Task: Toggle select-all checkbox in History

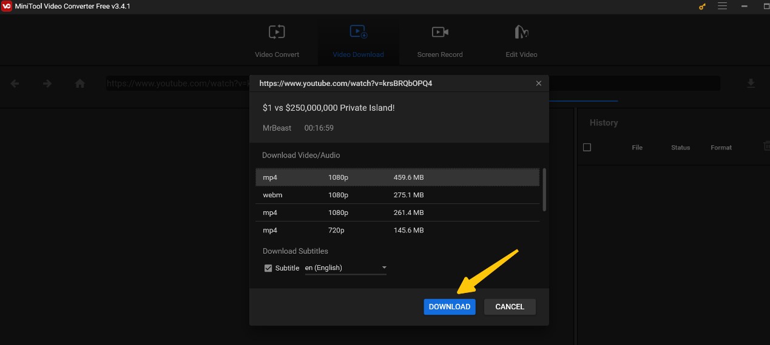Action: click(x=587, y=147)
